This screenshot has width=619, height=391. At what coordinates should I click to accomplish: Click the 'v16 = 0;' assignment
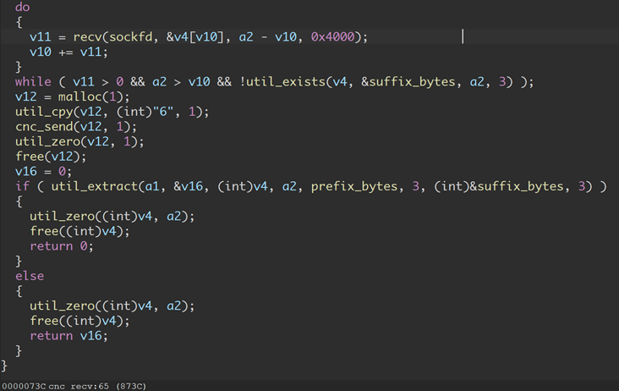pos(43,172)
